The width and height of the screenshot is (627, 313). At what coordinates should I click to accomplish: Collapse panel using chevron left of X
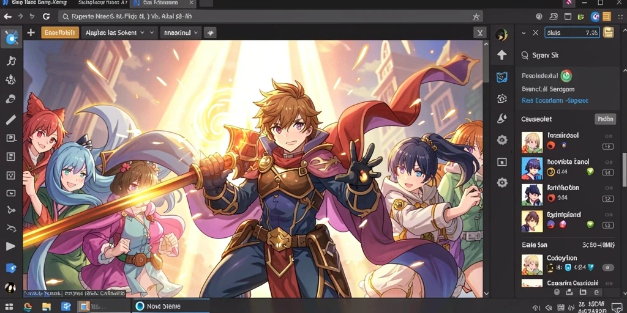(524, 33)
